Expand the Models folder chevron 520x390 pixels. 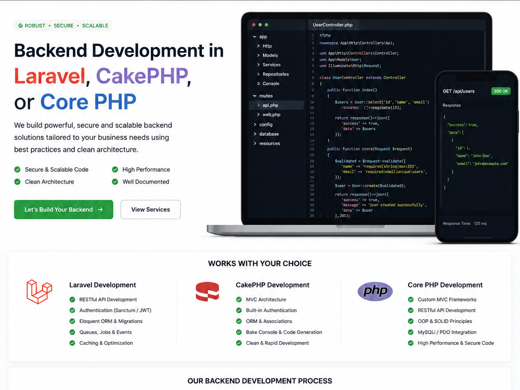point(258,56)
